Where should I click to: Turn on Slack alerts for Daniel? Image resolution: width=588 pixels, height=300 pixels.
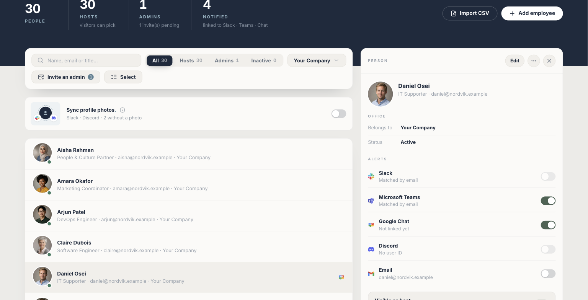pos(548,176)
